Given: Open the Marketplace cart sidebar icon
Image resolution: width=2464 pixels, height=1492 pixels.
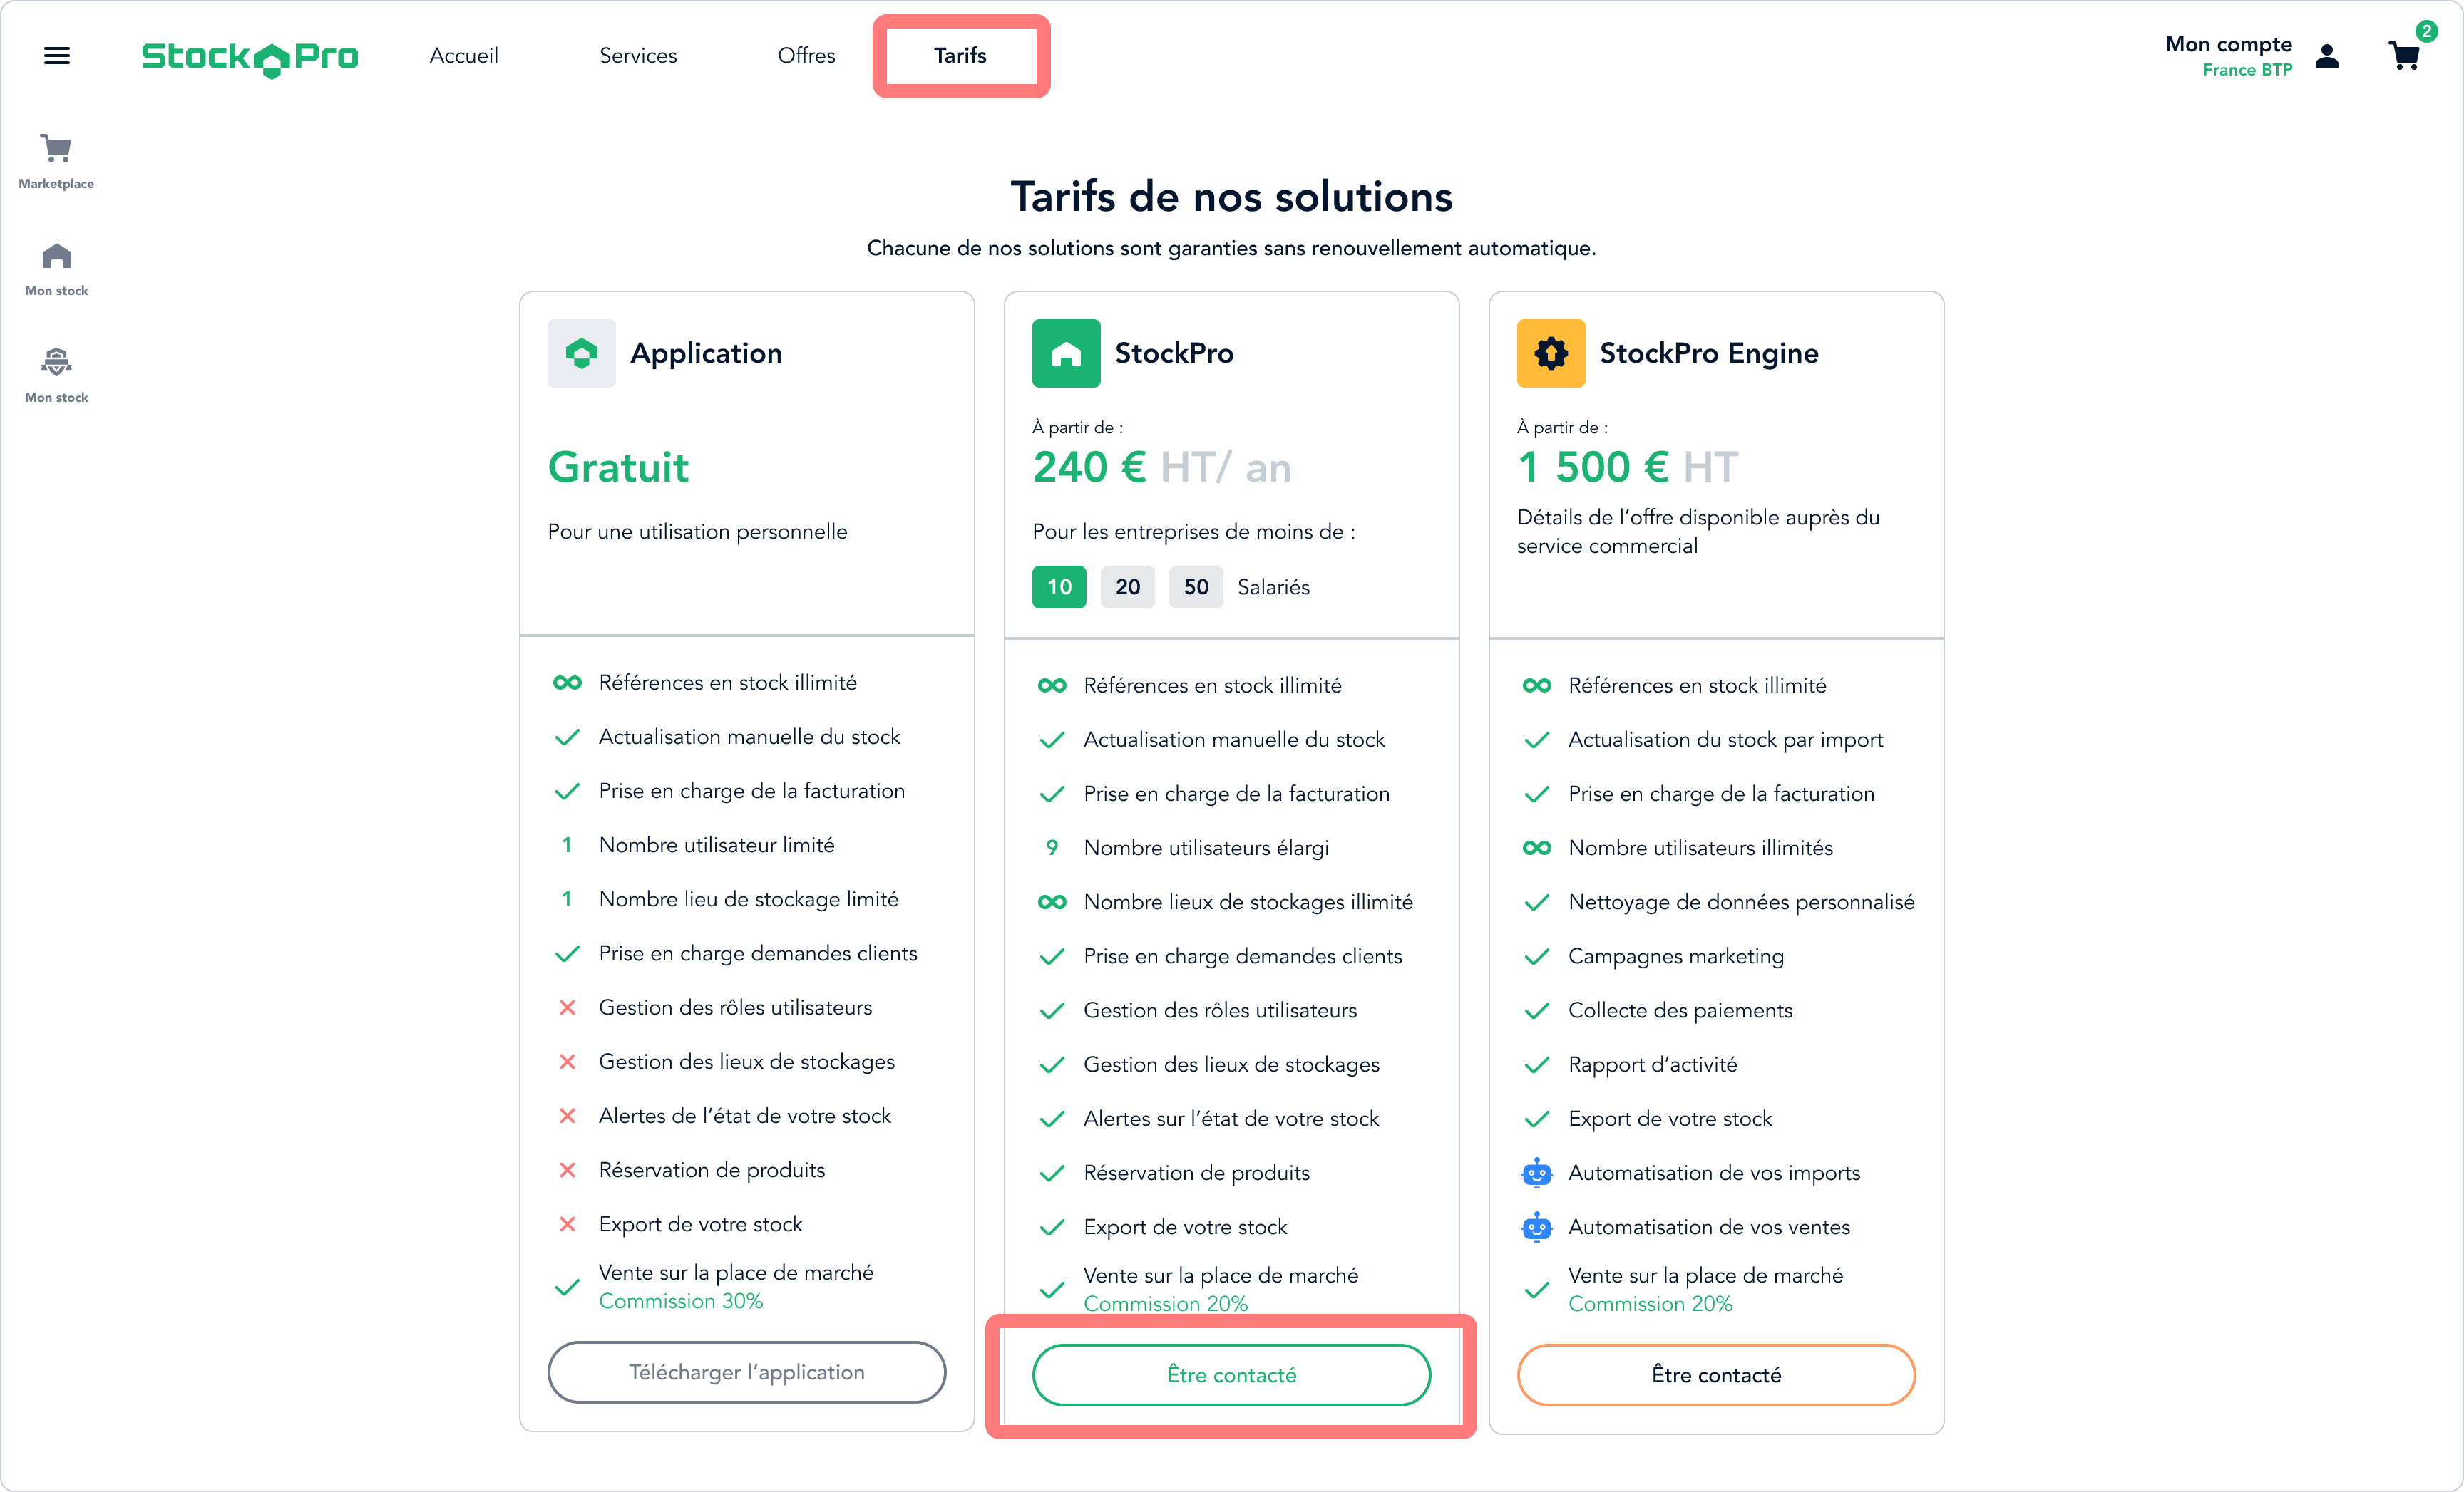Looking at the screenshot, I should pyautogui.click(x=56, y=149).
